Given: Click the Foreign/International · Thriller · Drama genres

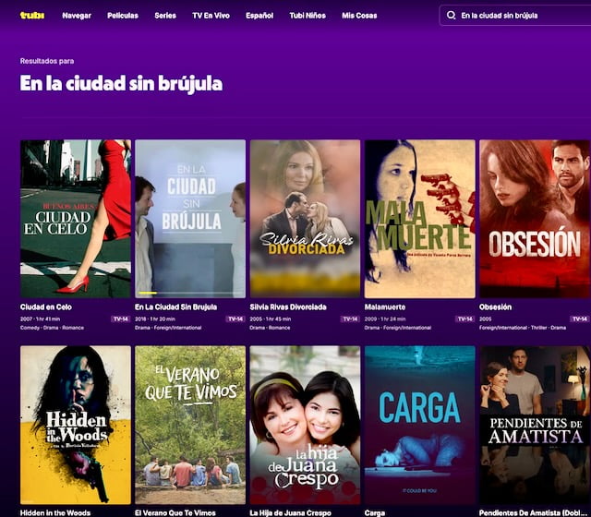Looking at the screenshot, I should [x=523, y=328].
